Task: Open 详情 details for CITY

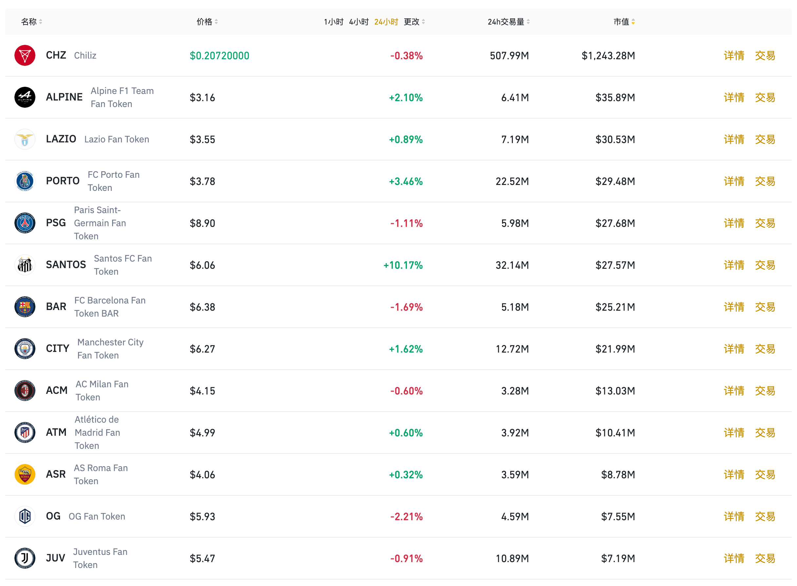Action: pos(734,348)
